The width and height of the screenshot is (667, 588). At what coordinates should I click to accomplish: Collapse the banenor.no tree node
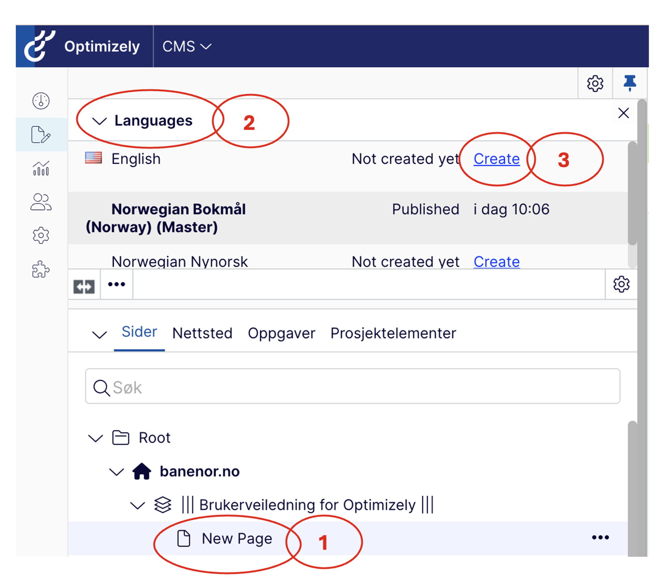point(116,472)
